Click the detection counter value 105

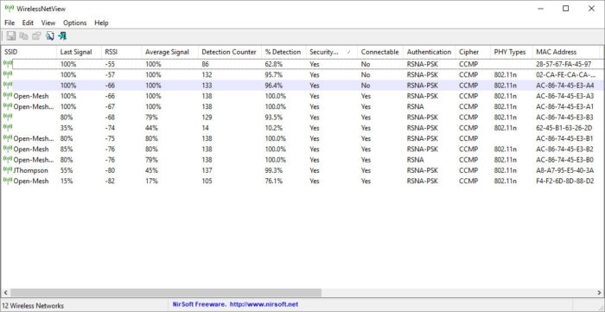(207, 181)
